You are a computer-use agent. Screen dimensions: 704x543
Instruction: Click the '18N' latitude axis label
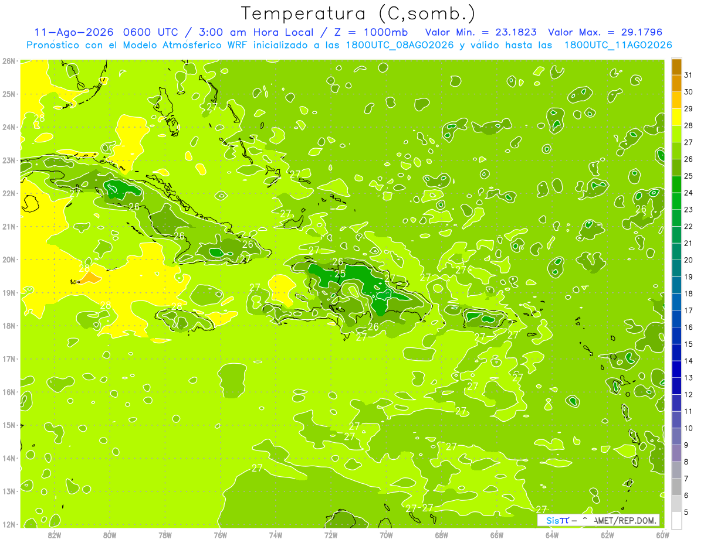pos(8,326)
